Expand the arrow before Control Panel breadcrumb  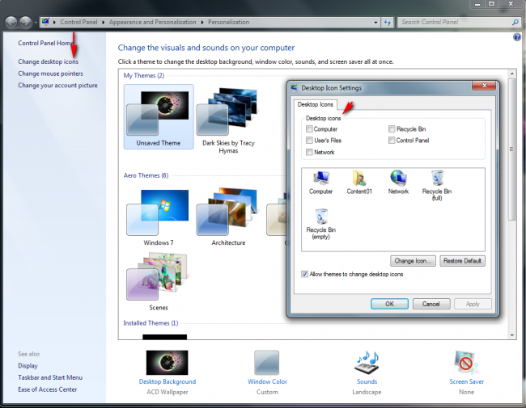pyautogui.click(x=55, y=23)
